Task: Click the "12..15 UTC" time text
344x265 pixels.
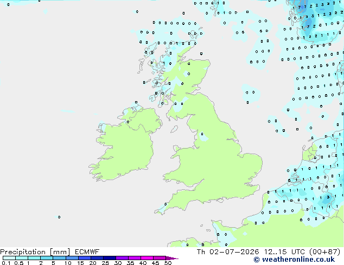Action: coord(284,252)
